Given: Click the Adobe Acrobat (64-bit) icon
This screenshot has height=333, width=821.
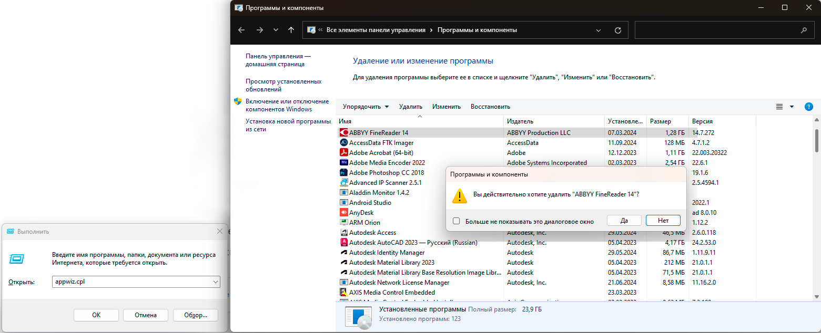Looking at the screenshot, I should [x=344, y=153].
